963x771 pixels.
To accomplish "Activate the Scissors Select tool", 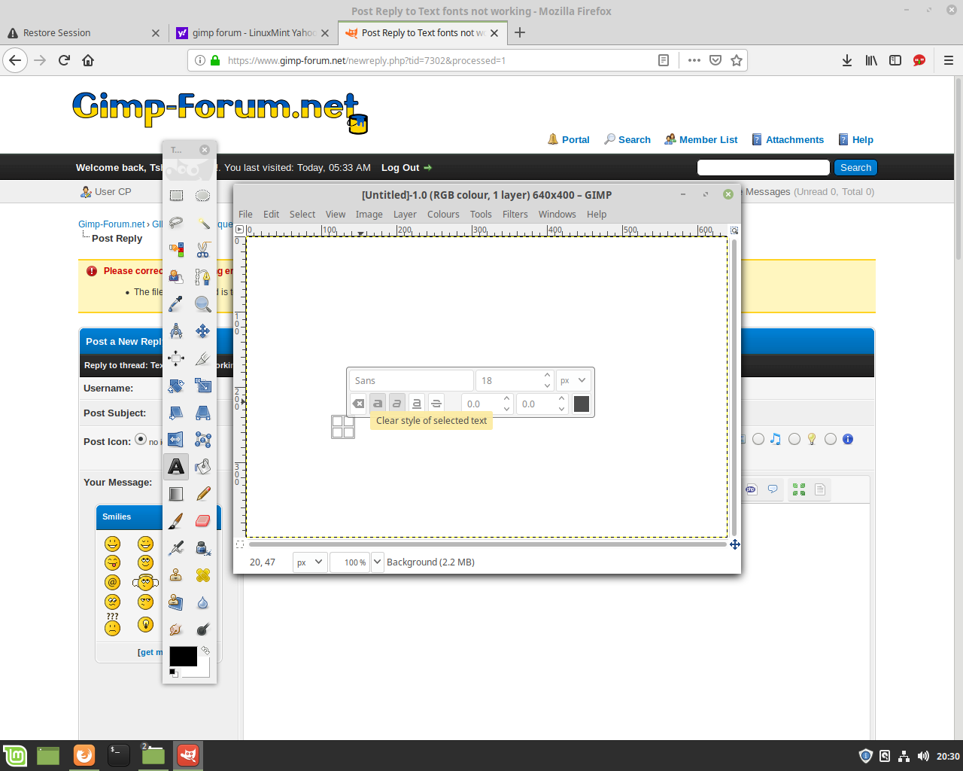I will click(x=203, y=250).
